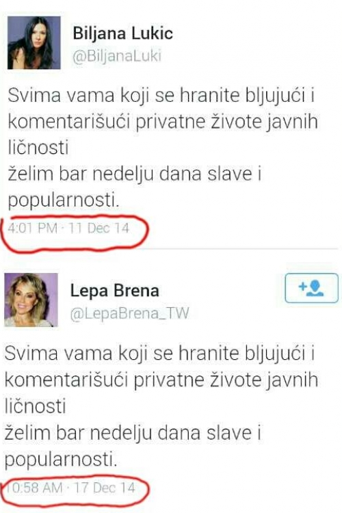Open Lepa Brena's profile photo

point(31,300)
